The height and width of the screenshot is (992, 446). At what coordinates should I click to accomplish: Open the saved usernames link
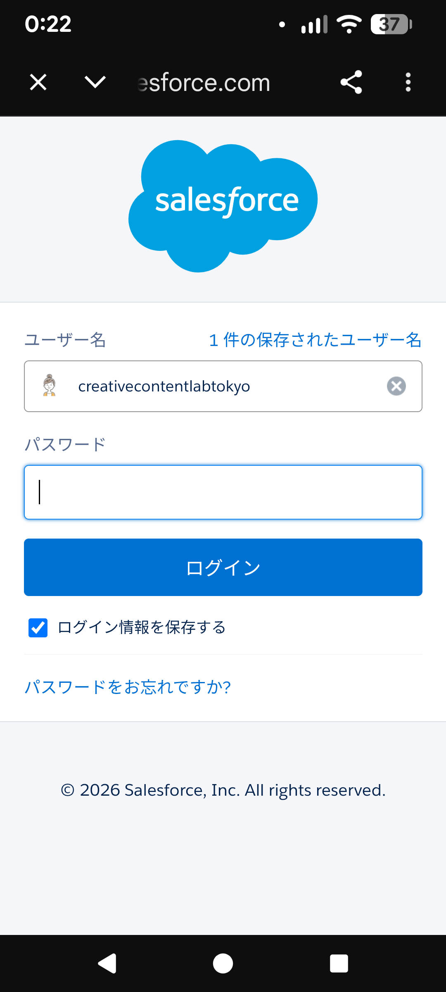point(315,340)
